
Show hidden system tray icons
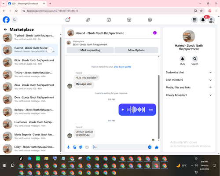[x=192, y=165]
